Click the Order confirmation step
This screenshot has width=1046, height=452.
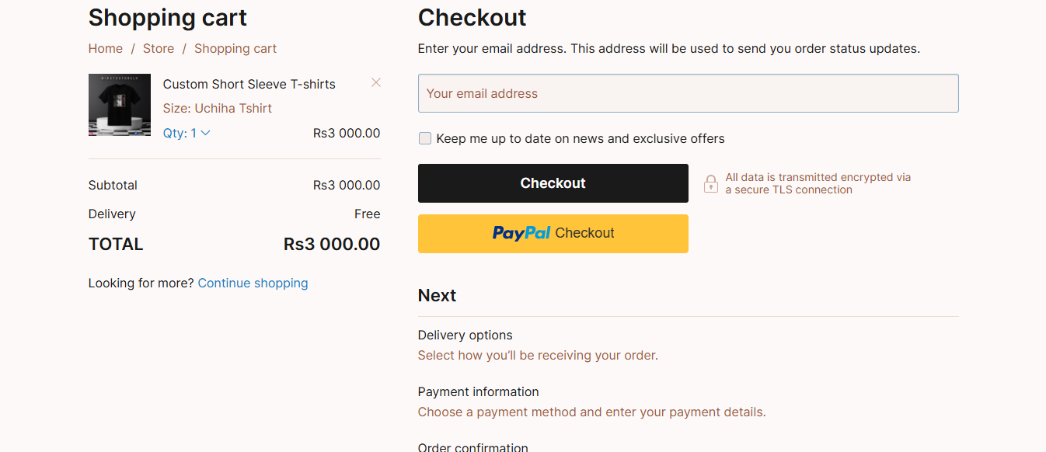tap(473, 447)
